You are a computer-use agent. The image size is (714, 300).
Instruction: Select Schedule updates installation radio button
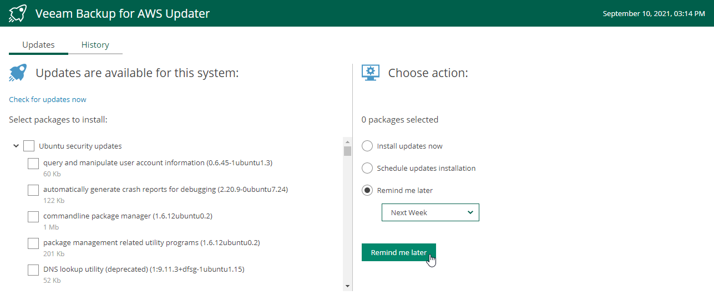pyautogui.click(x=367, y=169)
